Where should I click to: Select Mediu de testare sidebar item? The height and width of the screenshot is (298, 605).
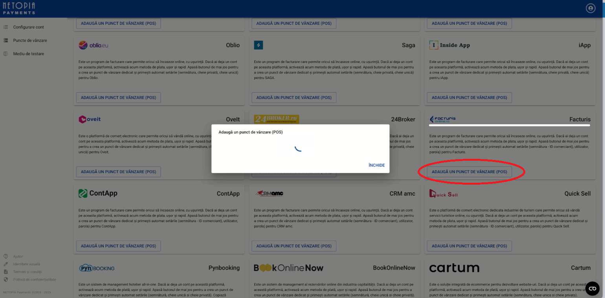click(x=28, y=54)
